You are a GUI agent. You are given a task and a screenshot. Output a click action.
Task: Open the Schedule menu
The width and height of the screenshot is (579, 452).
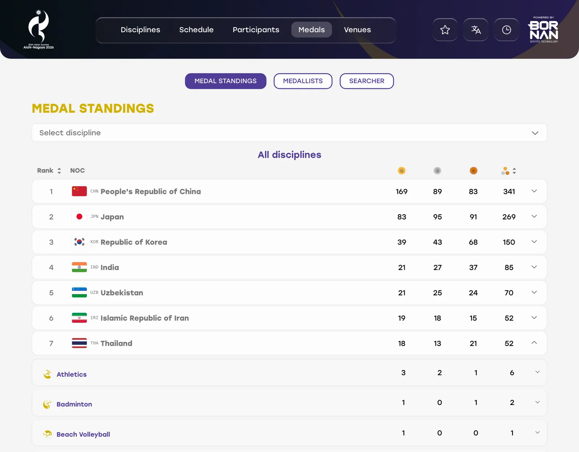pyautogui.click(x=196, y=30)
